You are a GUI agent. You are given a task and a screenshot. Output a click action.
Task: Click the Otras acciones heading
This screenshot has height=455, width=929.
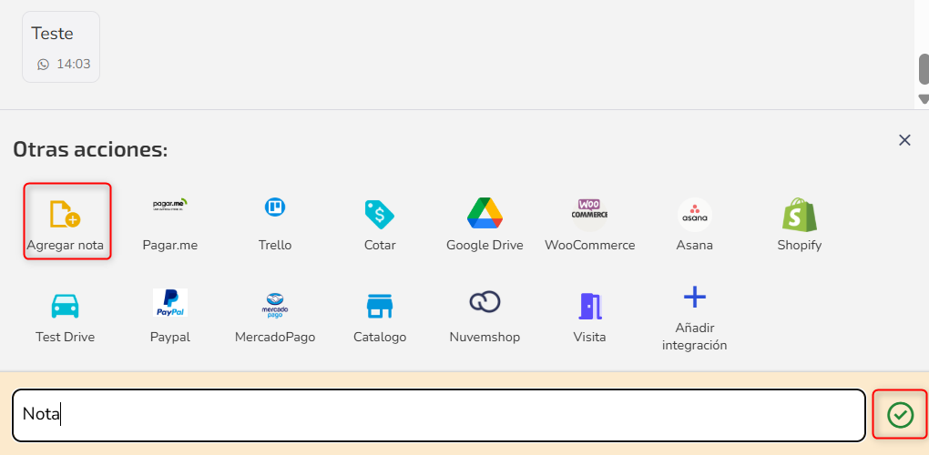click(x=91, y=149)
